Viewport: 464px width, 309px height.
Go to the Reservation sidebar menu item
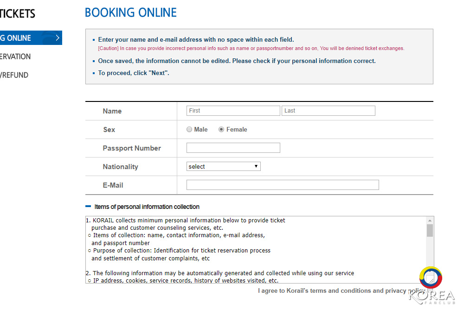[x=16, y=57]
